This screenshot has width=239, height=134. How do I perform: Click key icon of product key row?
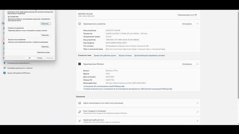click(x=80, y=112)
